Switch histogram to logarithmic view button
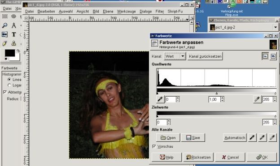This screenshot has width=280, height=166. click(273, 56)
